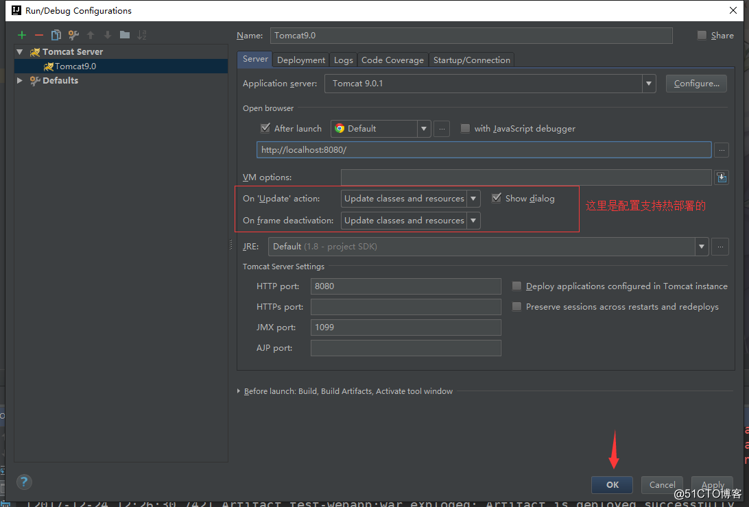Click browser selection ellipsis button

[x=442, y=129]
